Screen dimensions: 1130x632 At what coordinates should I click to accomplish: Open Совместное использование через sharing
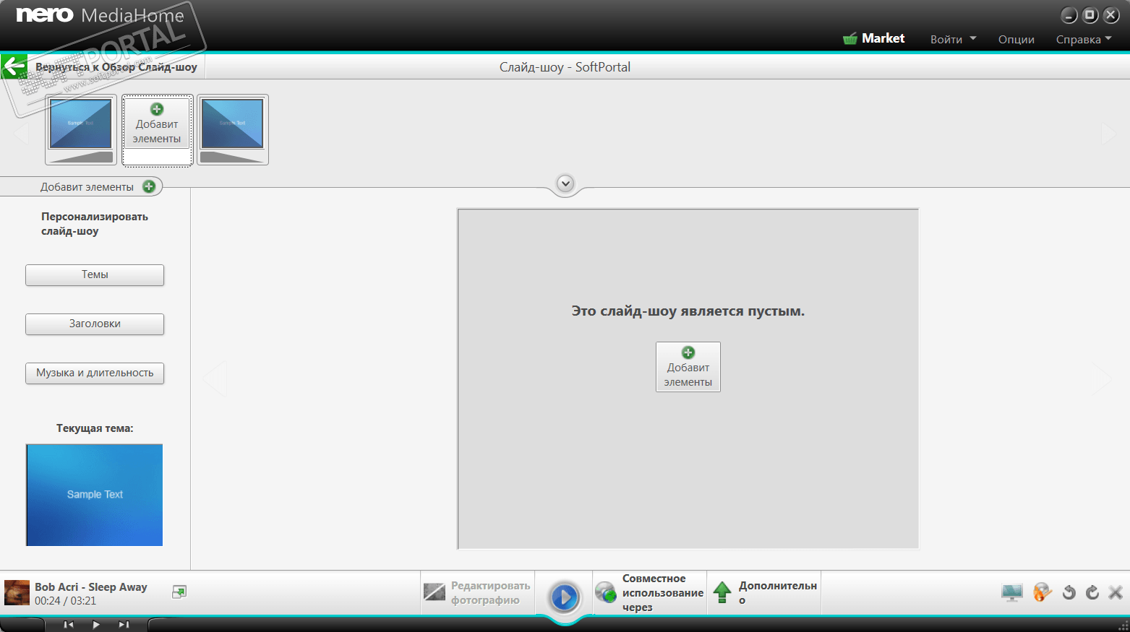(649, 593)
